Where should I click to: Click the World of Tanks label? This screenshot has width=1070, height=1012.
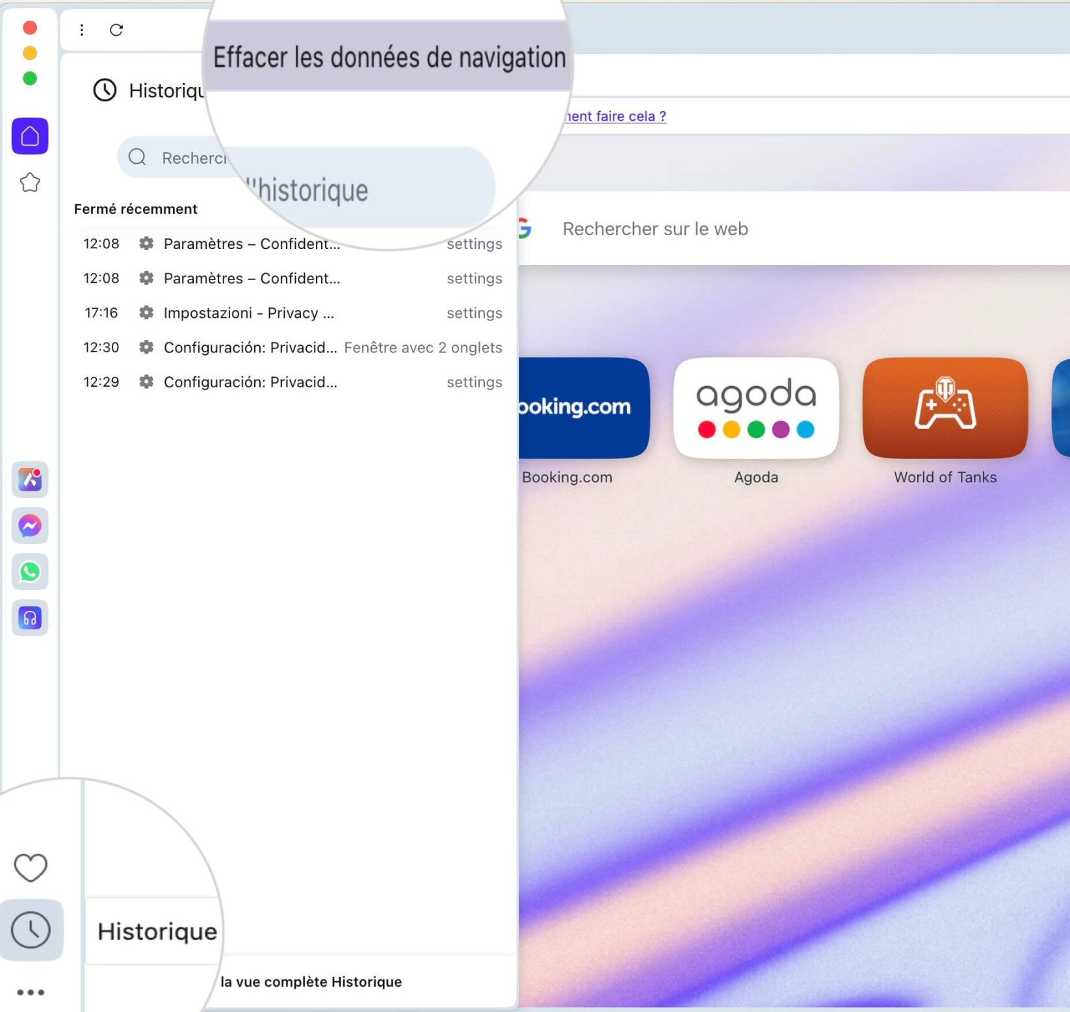coord(945,477)
